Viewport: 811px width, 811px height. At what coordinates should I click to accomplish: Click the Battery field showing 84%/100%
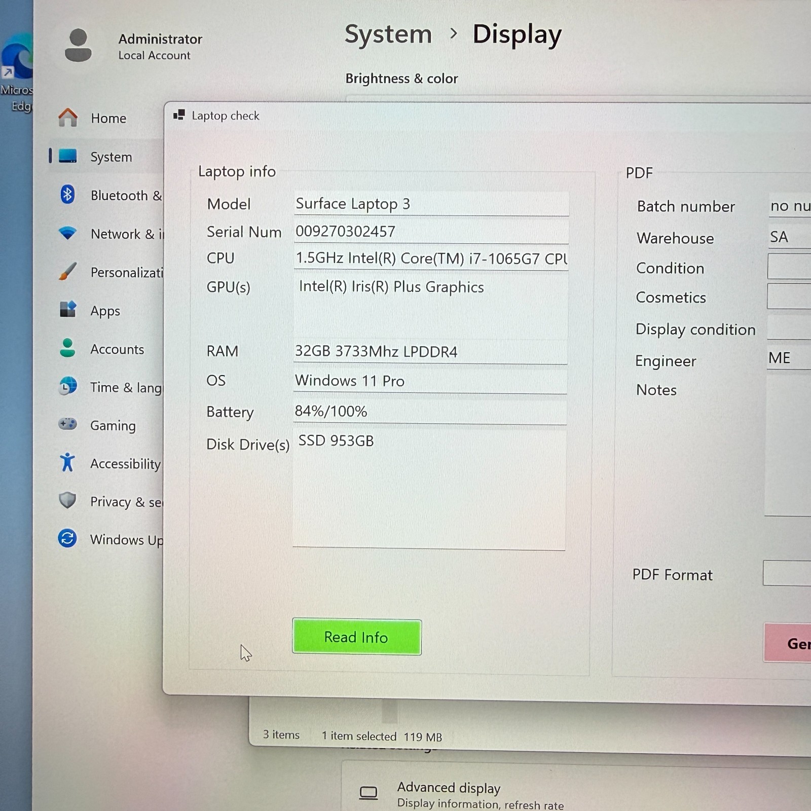(430, 412)
